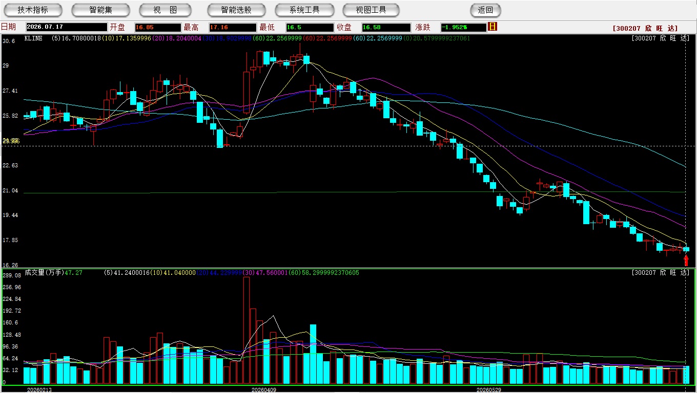Click the 开盘 value 16.85
697x393 pixels.
point(158,27)
